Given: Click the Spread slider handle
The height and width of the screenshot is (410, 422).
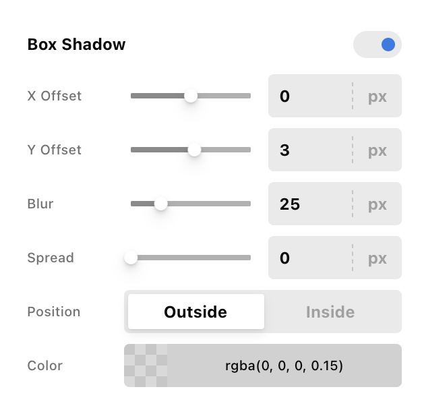Looking at the screenshot, I should [131, 258].
